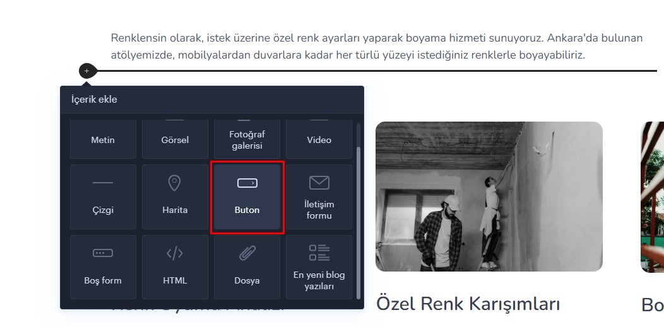
Task: Choose the Görsel image tile
Action: [x=175, y=139]
